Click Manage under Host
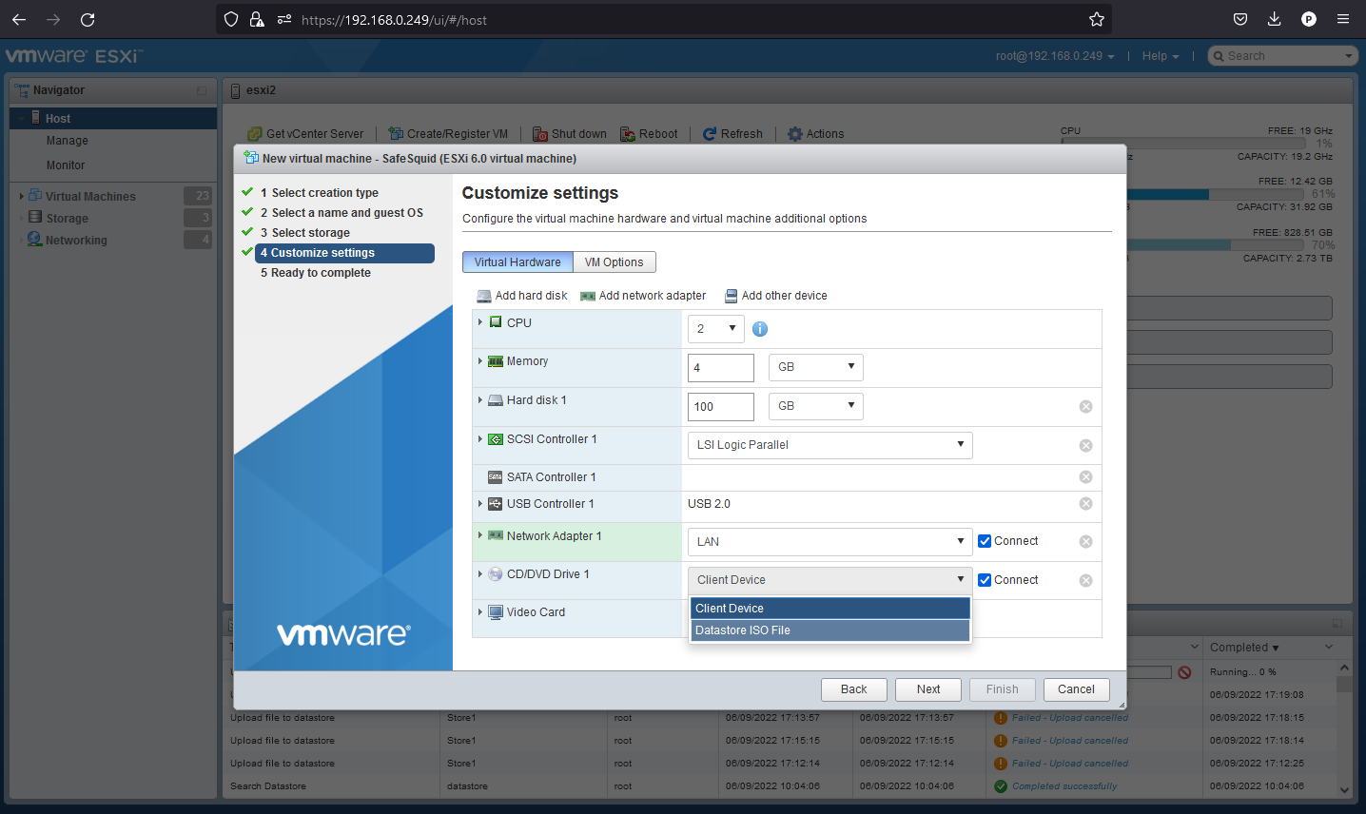The image size is (1366, 814). point(67,141)
